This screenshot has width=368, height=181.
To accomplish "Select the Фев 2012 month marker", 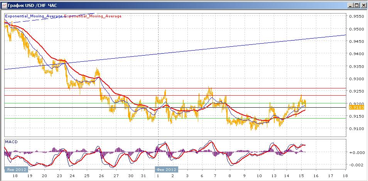I will (166, 169).
